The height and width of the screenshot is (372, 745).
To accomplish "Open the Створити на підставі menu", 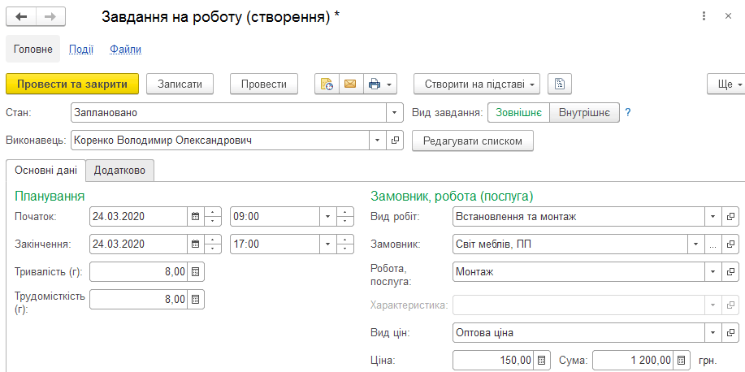I will pos(477,84).
